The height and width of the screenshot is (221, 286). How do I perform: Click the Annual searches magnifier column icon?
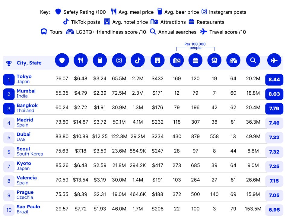[253, 61]
